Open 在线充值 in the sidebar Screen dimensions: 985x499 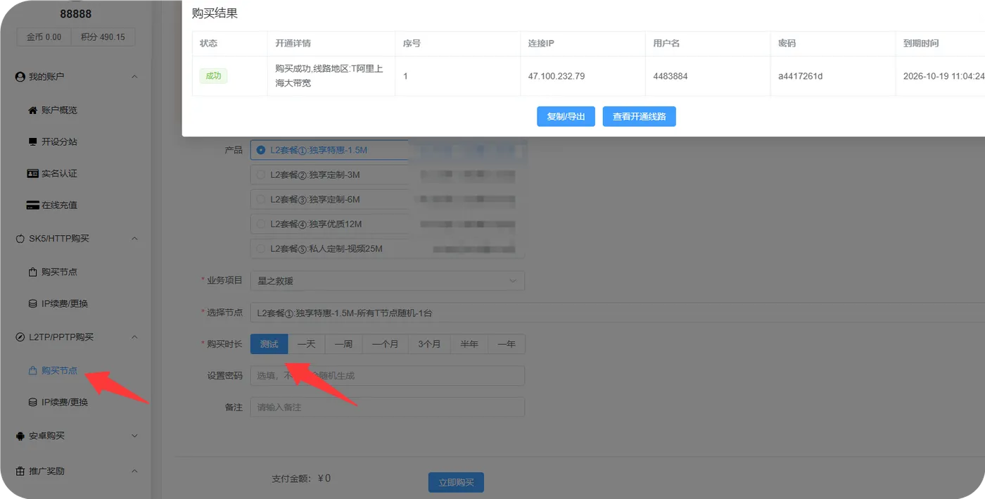59,206
